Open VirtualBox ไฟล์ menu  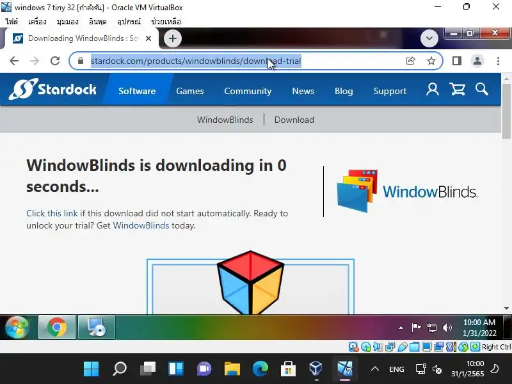pos(12,22)
